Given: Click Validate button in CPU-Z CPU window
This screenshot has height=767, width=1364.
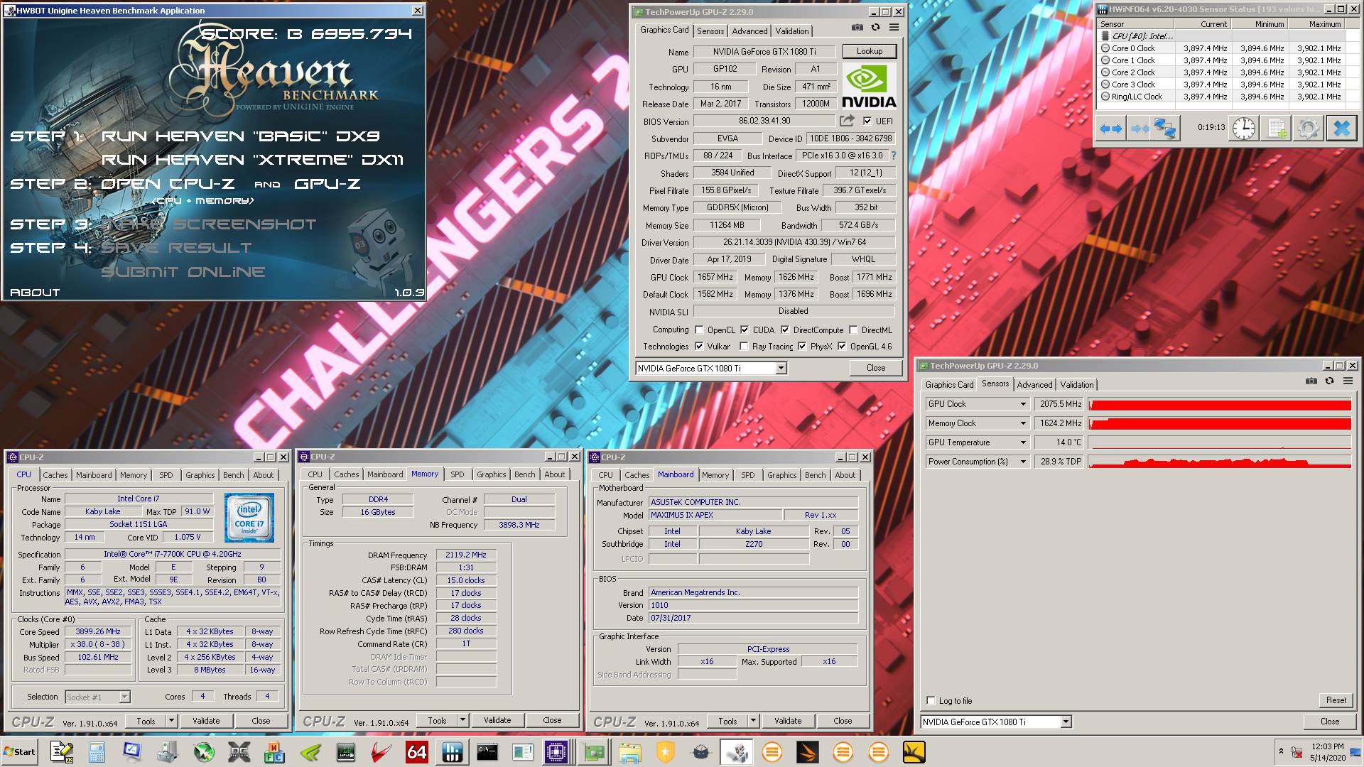Looking at the screenshot, I should pos(206,721).
